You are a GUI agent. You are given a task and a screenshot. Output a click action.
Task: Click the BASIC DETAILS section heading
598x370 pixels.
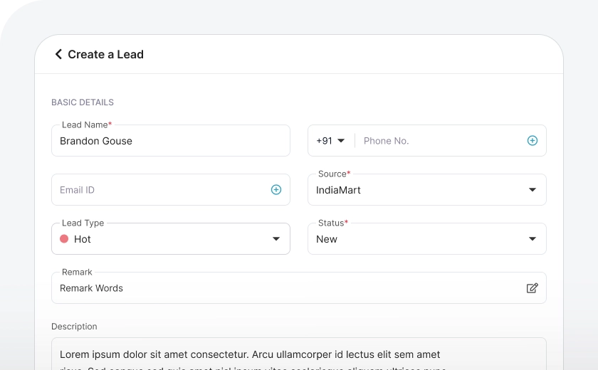tap(83, 102)
